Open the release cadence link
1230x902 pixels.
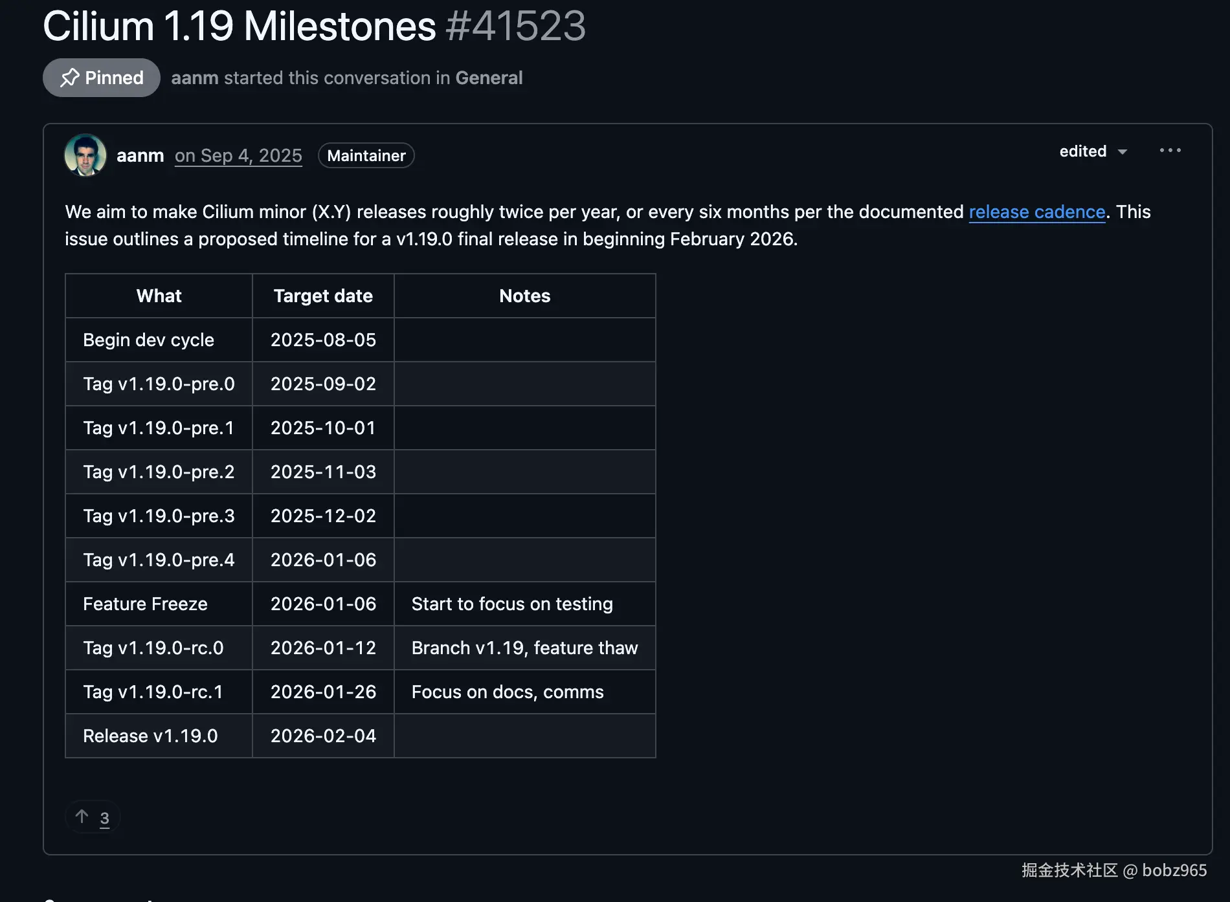pos(1036,212)
